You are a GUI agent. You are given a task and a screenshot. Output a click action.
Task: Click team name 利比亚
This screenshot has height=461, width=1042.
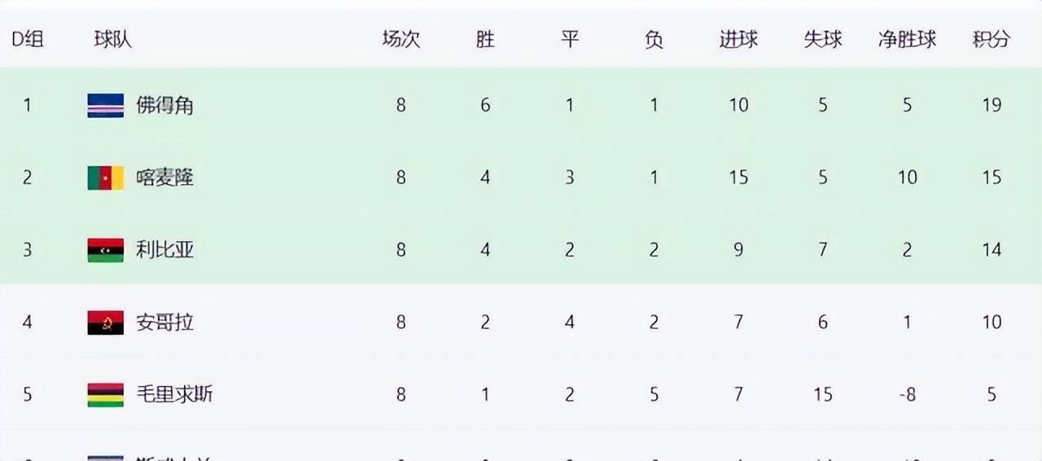coord(164,250)
